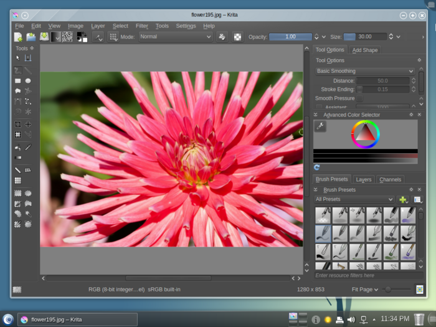Pick the color picker eyedropper tool
The image size is (436, 327).
(28, 148)
